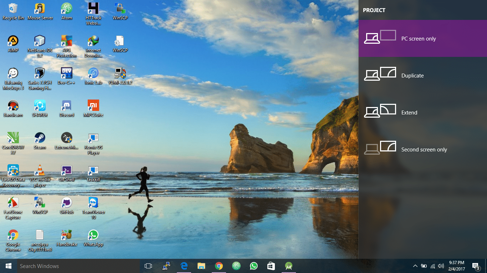The width and height of the screenshot is (487, 273).
Task: Open the Action Center notifications
Action: click(x=476, y=266)
